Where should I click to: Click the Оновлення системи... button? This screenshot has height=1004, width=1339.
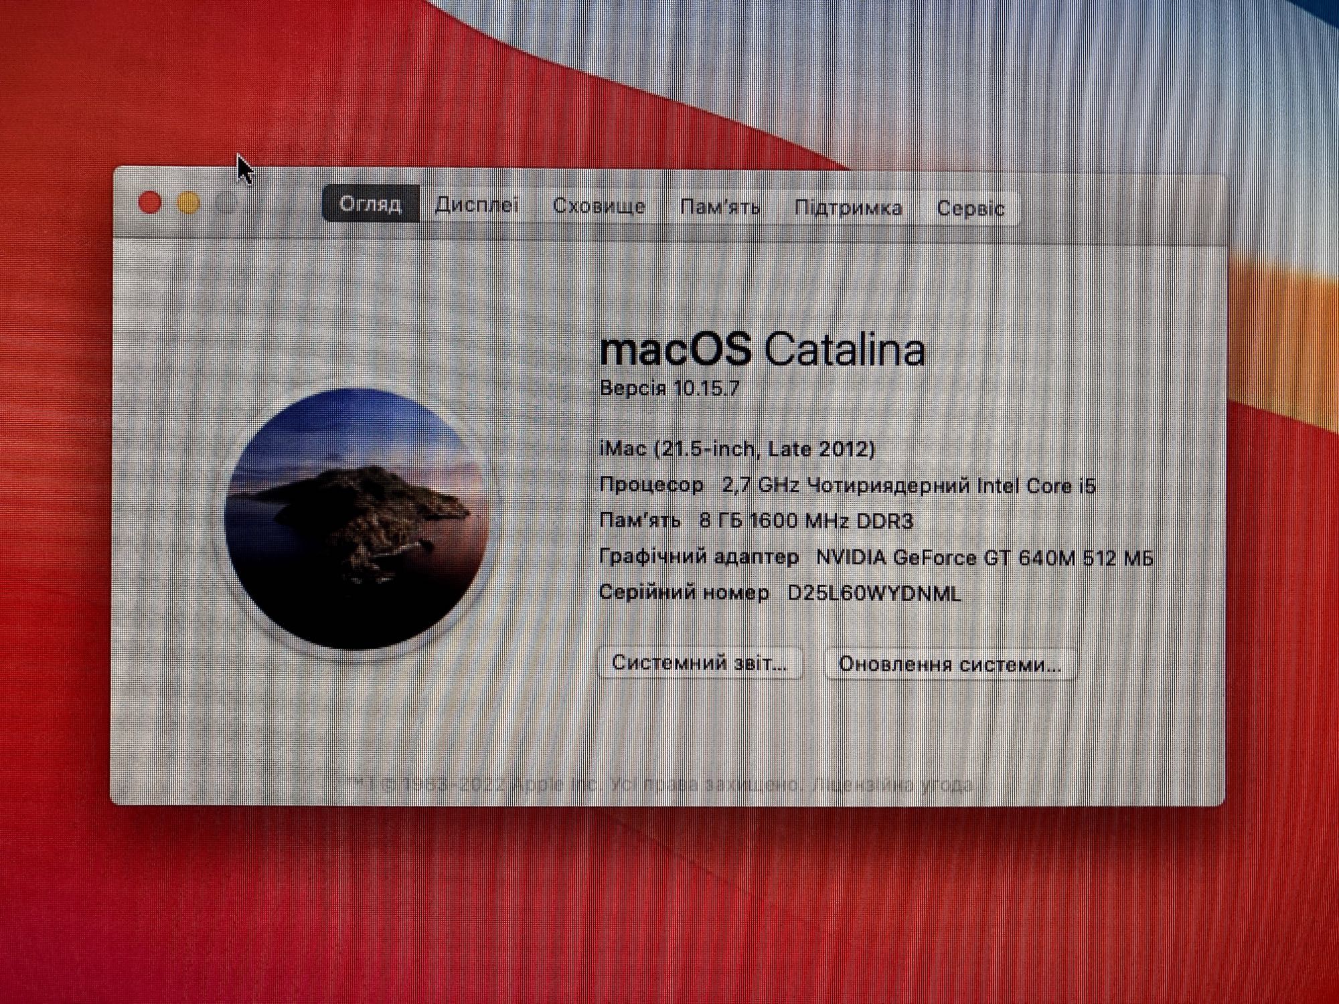coord(950,664)
